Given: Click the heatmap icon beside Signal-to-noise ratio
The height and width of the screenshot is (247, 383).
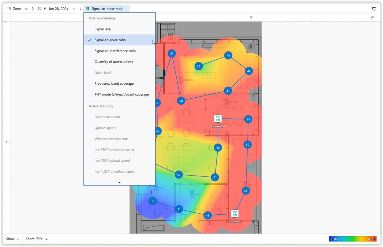Looking at the screenshot, I should [x=87, y=9].
